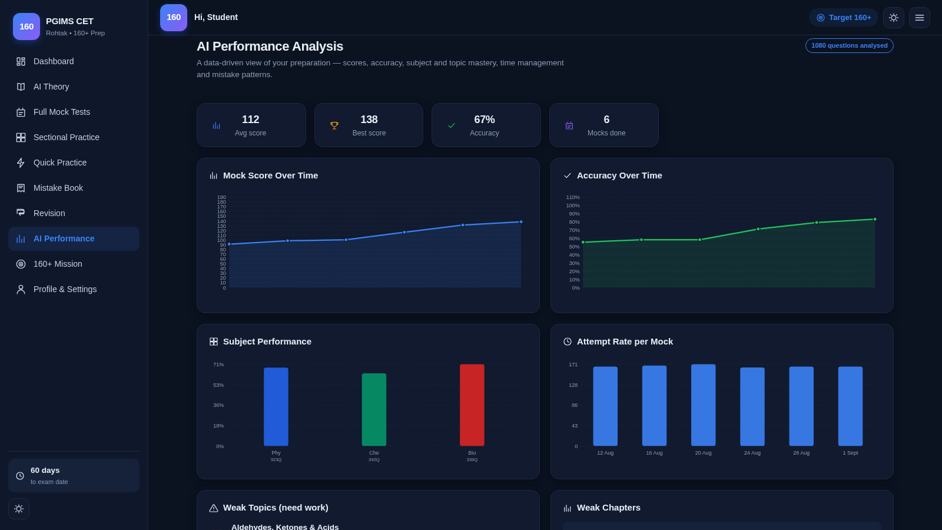Click the 12 Aug attempt rate bar
Viewport: 942px width, 530px height.
(605, 406)
